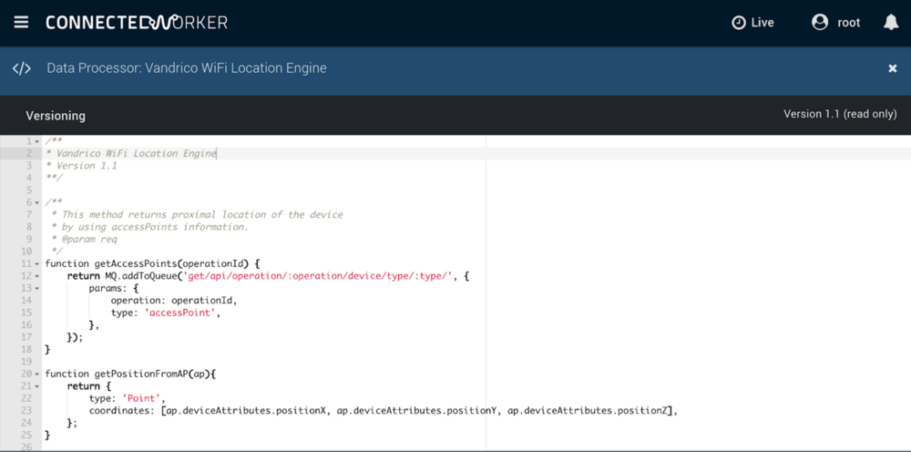Click the 'accessPoint' string value

pos(180,313)
